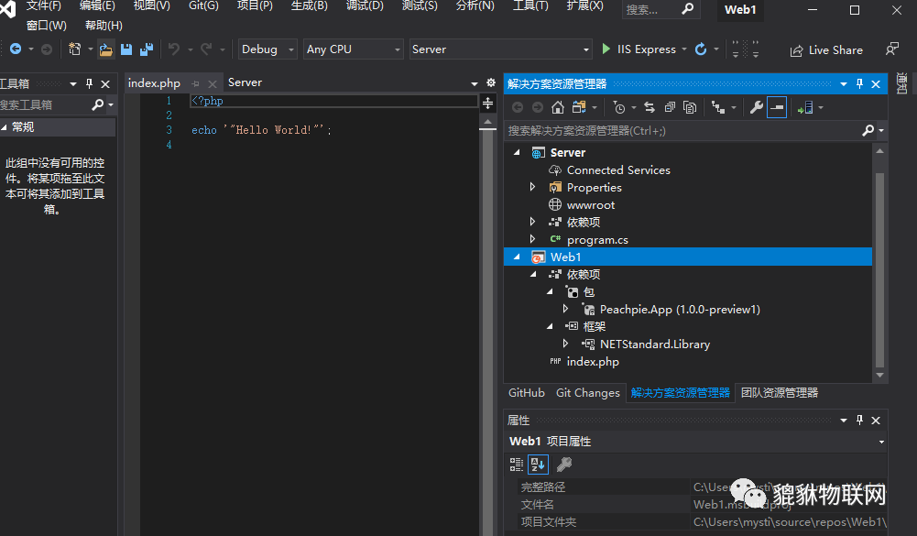Screen dimensions: 917x536
Task: Toggle pin on Solution Explorer panel
Action: coord(859,83)
